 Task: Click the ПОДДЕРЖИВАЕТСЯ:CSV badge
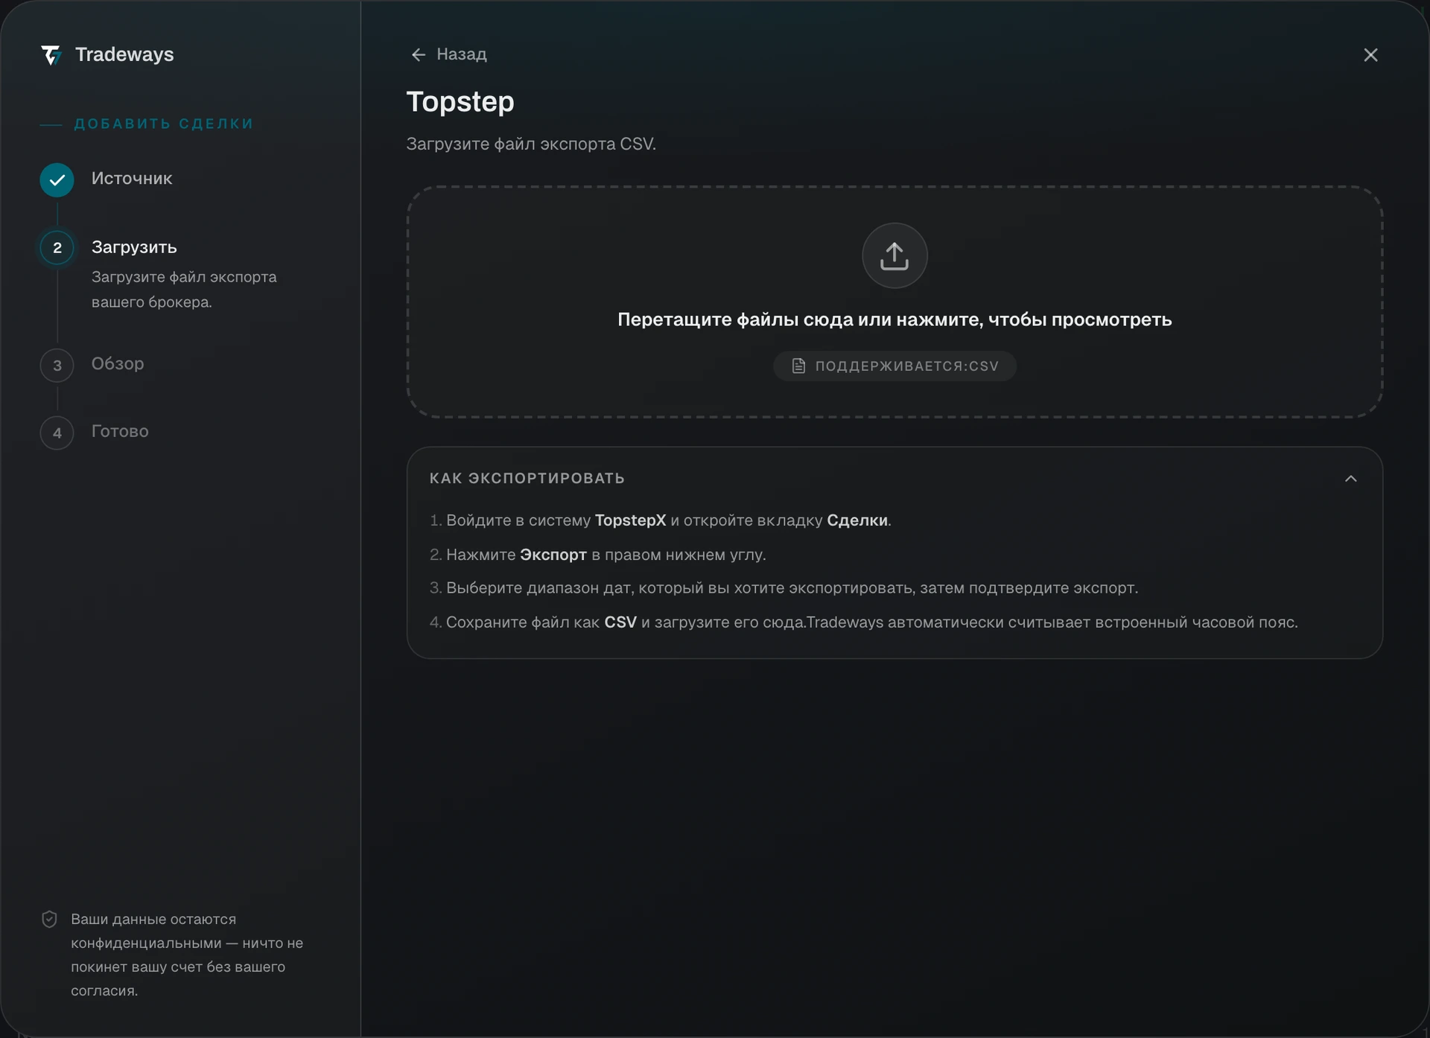pos(894,366)
